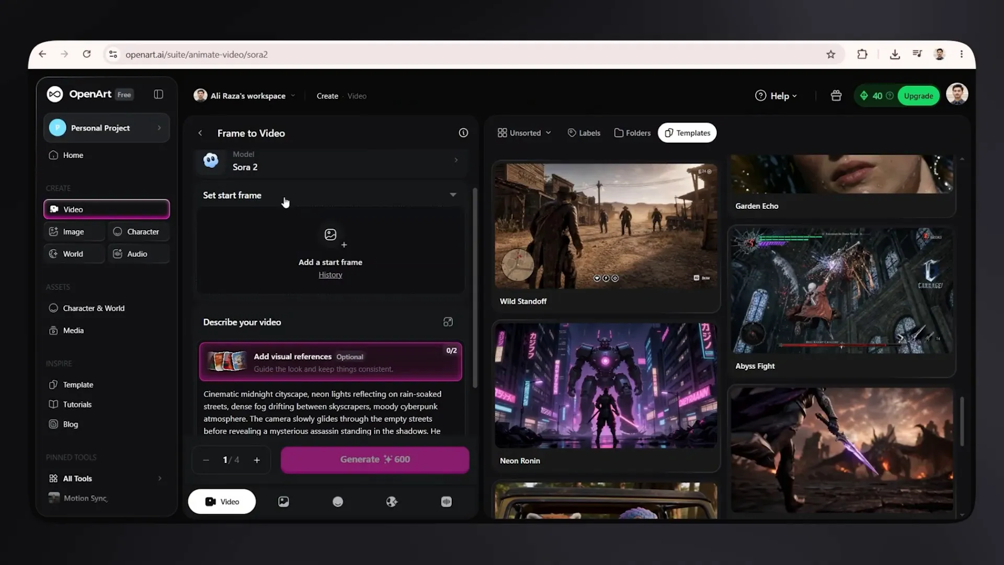Click Create breadcrumb
Viewport: 1004px width, 565px height.
click(x=327, y=96)
